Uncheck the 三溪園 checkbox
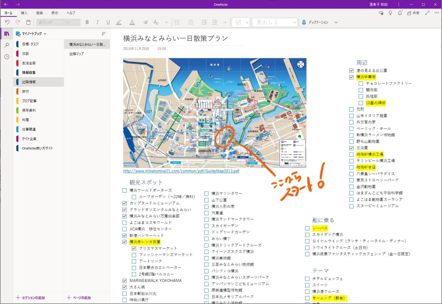Screen dimensions: 442x304 pos(351,148)
